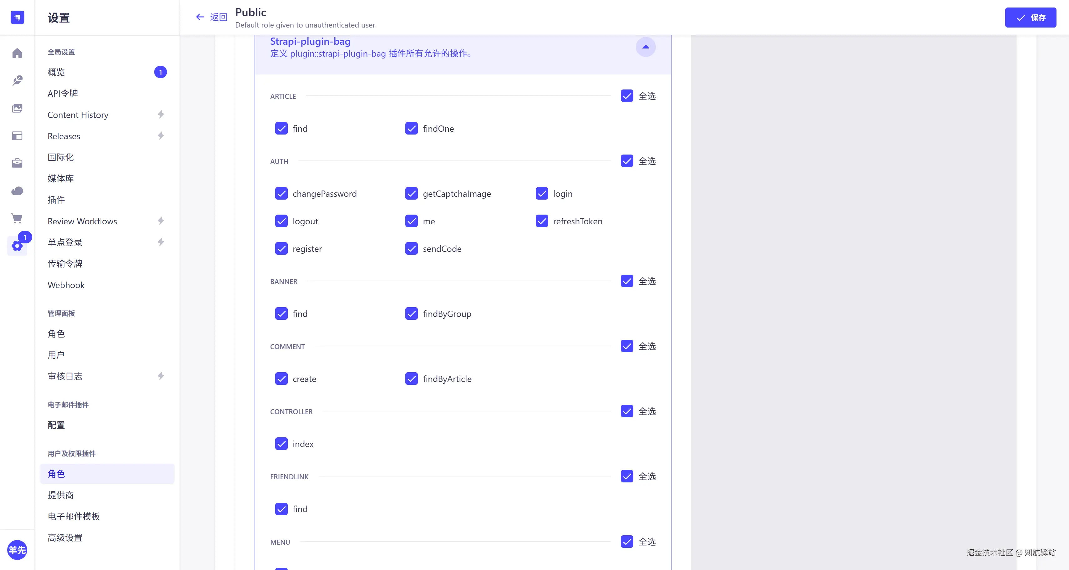Toggle select all for BANNER

point(627,281)
